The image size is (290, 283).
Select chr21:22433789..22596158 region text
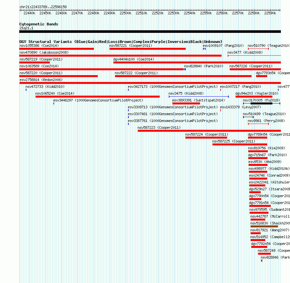[43, 7]
